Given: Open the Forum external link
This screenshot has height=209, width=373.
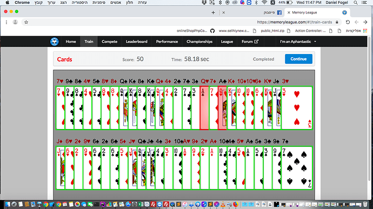Looking at the screenshot, I should pyautogui.click(x=250, y=42).
